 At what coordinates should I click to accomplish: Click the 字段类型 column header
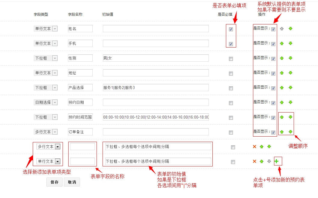[x=41, y=14]
